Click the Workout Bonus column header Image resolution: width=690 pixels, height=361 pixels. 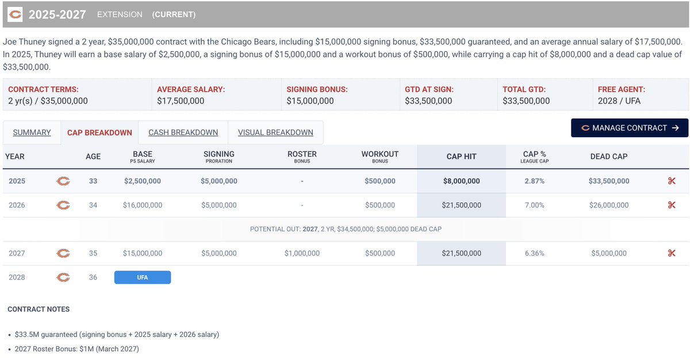[x=380, y=157]
